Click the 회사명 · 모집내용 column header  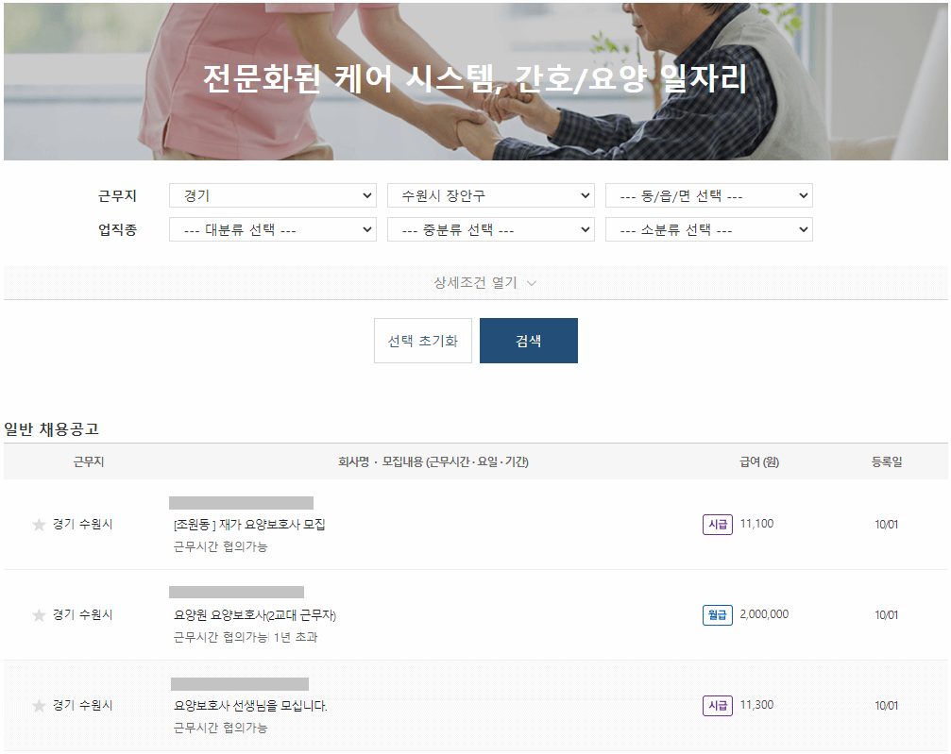(x=433, y=461)
